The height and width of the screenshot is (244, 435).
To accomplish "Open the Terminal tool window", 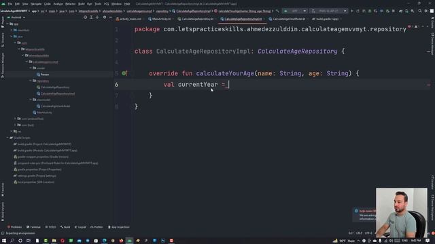I will (33, 227).
